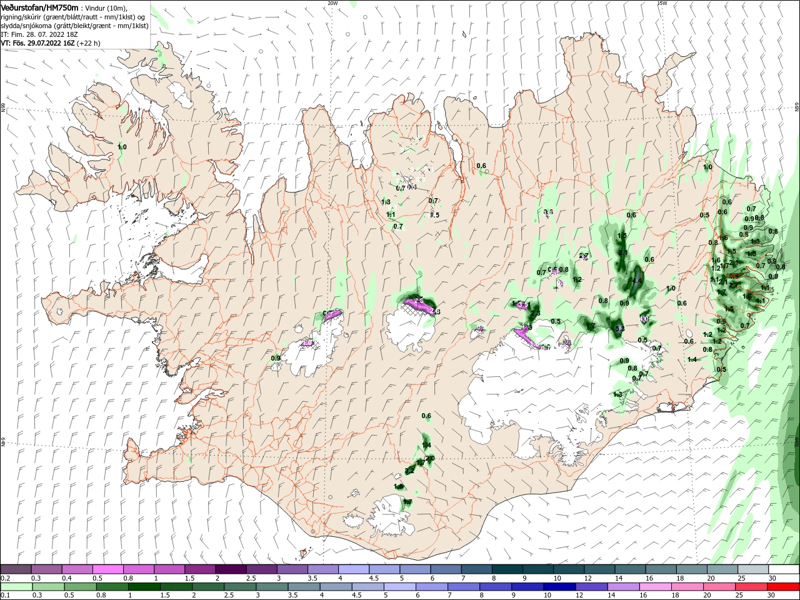Pick top-row white swatch after 30
Screen dimensions: 800x600
point(783,569)
